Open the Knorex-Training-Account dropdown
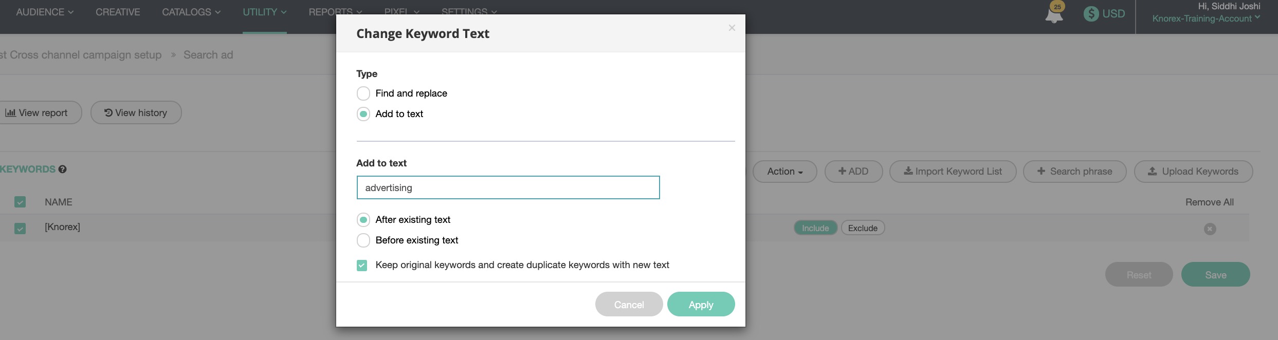This screenshot has width=1278, height=340. [x=1206, y=18]
